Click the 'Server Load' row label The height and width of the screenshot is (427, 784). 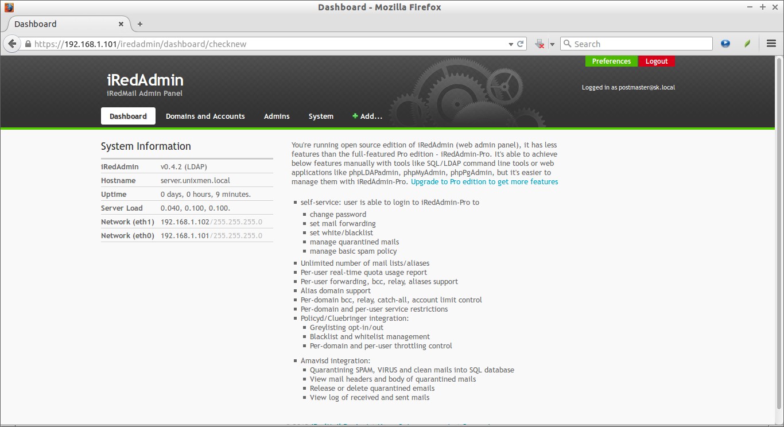pos(122,208)
